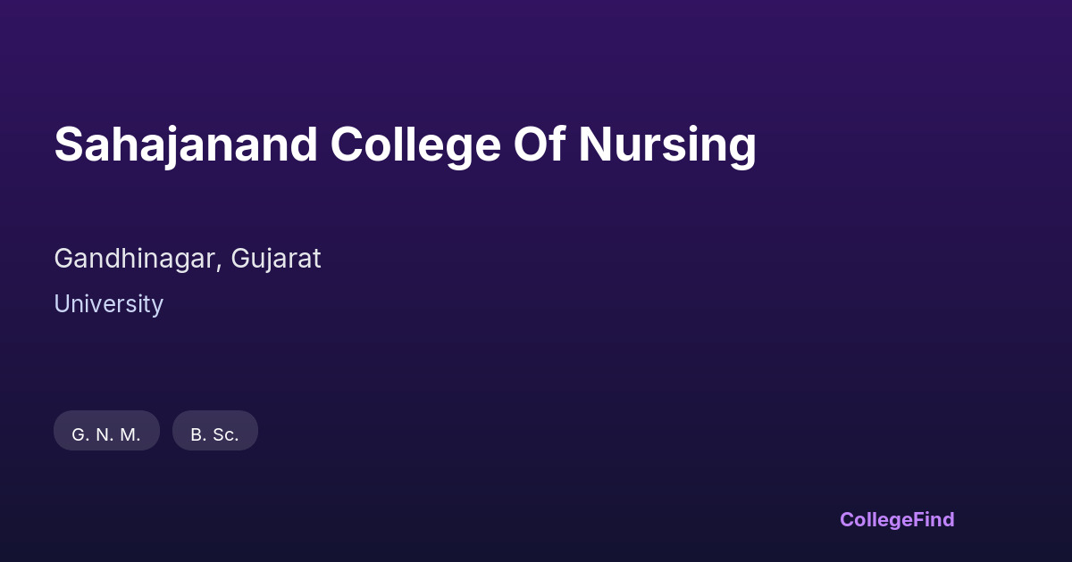Click the letter G in the G. N. M. tag

(79, 434)
